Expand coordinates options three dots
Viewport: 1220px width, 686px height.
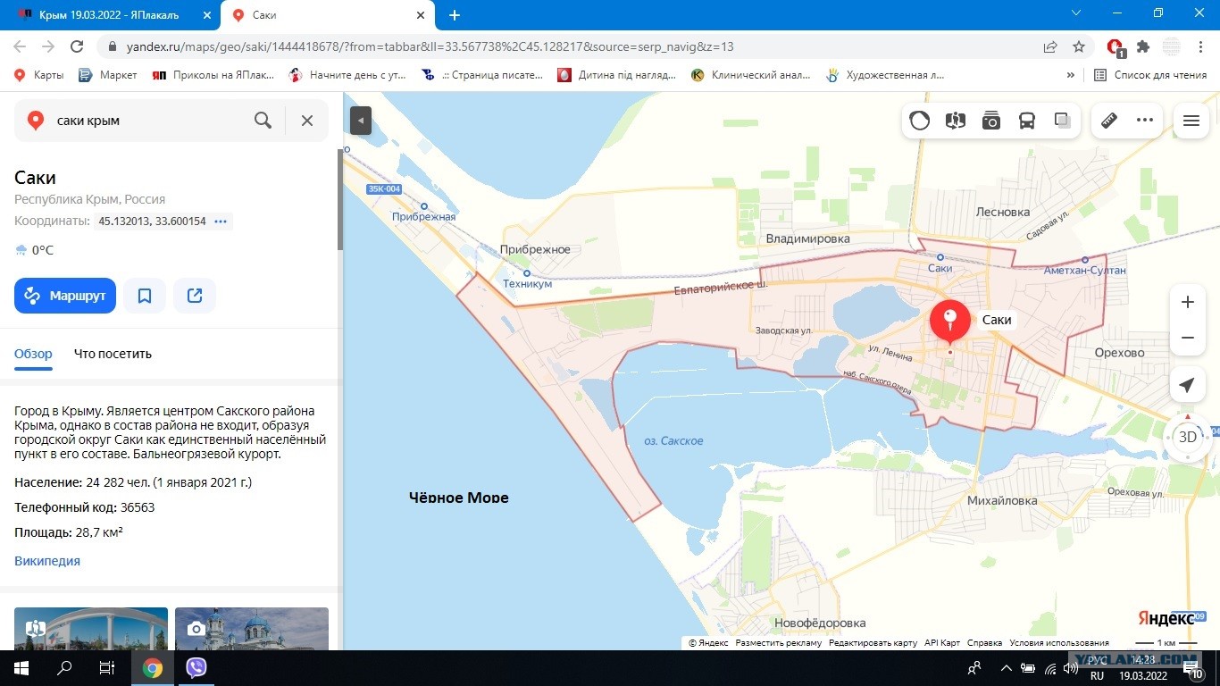coord(221,222)
